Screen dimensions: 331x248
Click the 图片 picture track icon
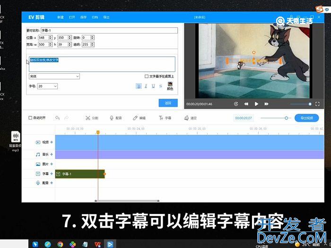pos(38,164)
